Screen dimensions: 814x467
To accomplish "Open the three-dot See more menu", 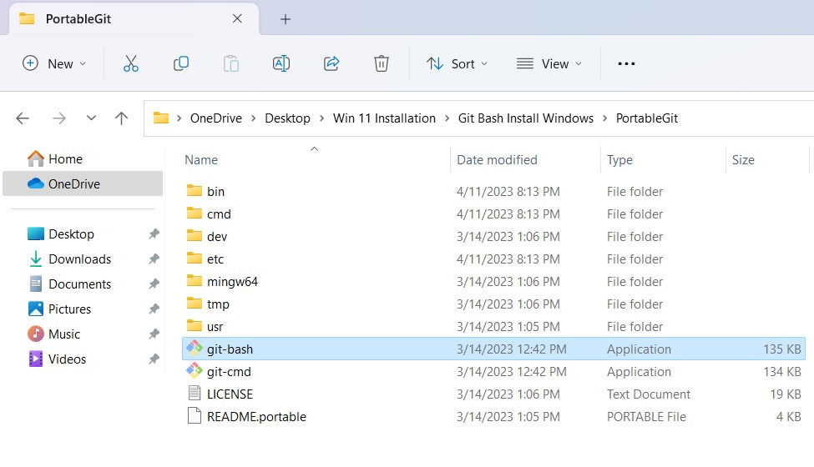I will point(626,63).
